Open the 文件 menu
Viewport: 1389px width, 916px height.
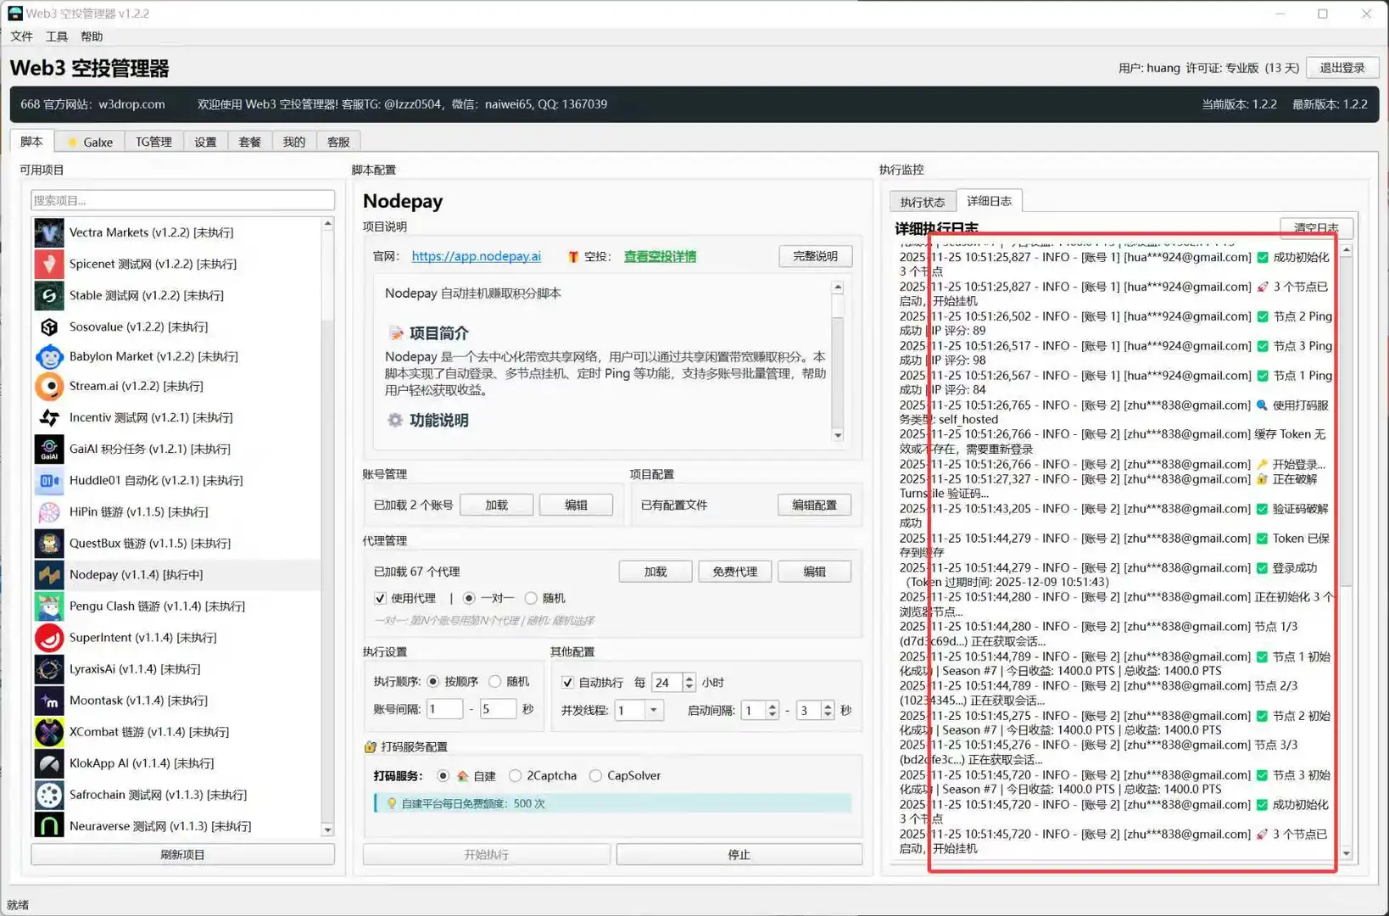[x=21, y=36]
